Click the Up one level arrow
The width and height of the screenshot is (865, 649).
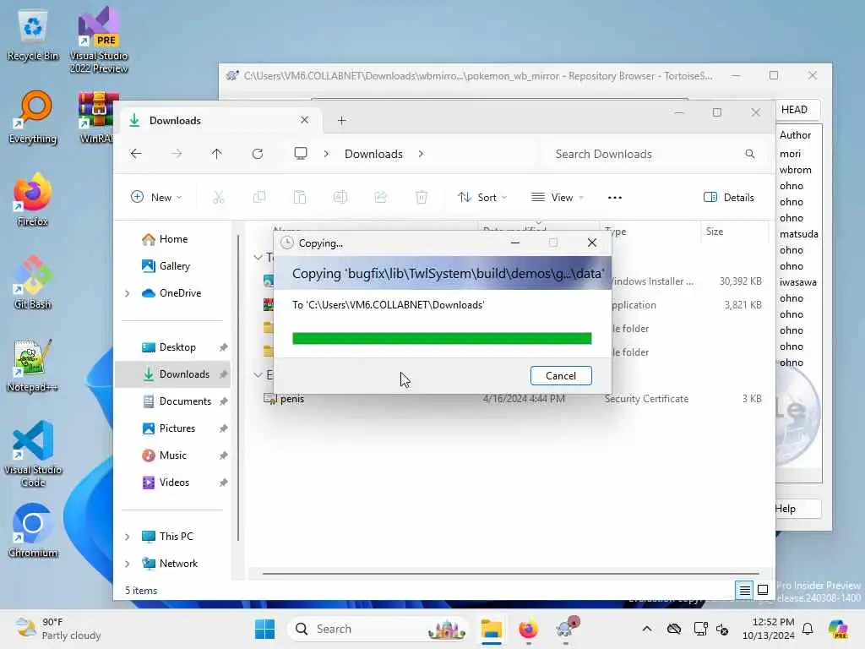point(217,154)
